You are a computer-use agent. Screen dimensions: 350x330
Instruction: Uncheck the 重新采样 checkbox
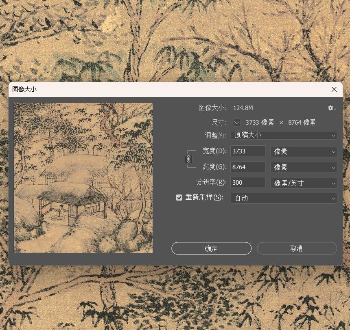click(179, 198)
